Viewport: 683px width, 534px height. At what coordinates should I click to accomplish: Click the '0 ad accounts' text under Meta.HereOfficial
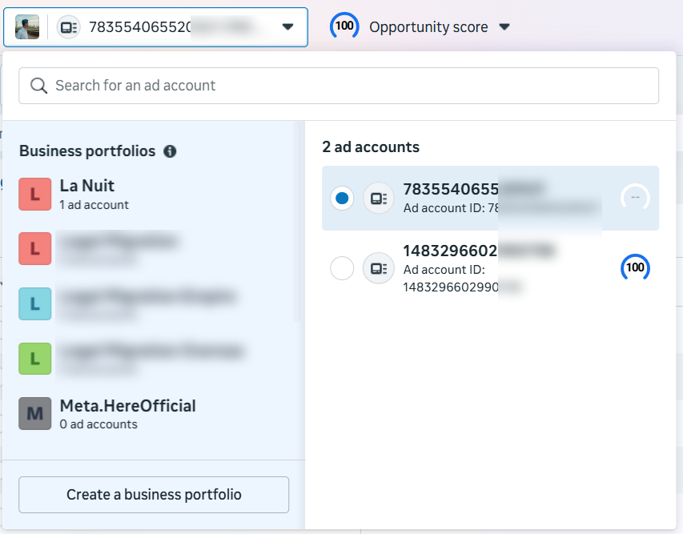point(98,424)
